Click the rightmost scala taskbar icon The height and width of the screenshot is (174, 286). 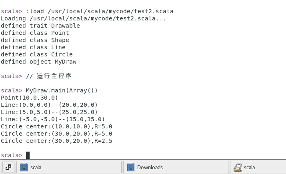coord(238,167)
